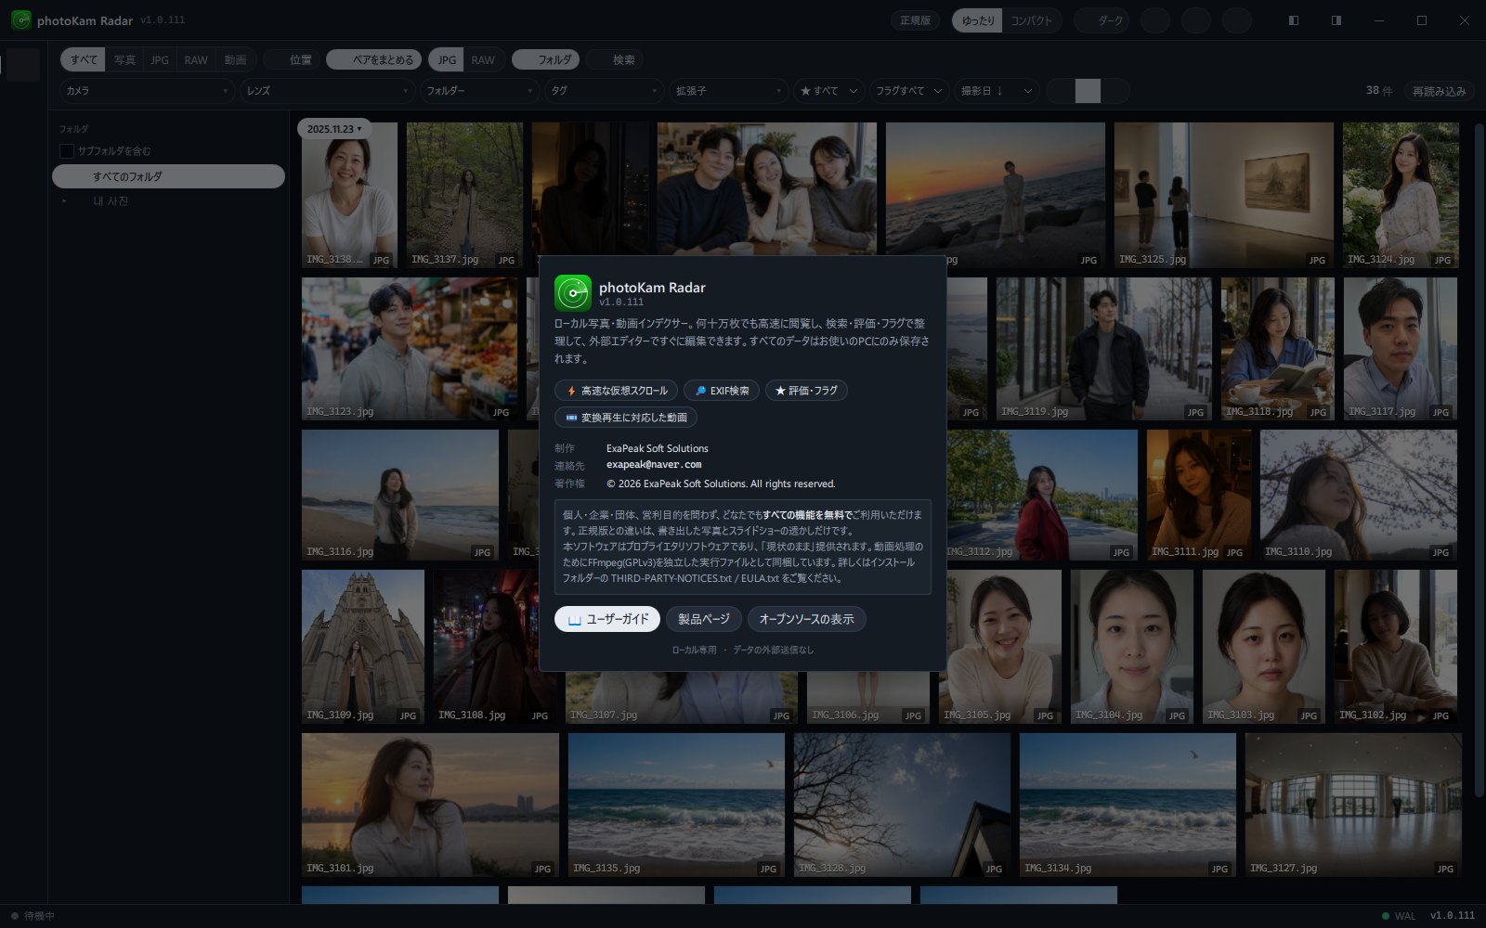Open the 拡張子 extension dropdown
This screenshot has height=928, width=1486.
pyautogui.click(x=729, y=91)
